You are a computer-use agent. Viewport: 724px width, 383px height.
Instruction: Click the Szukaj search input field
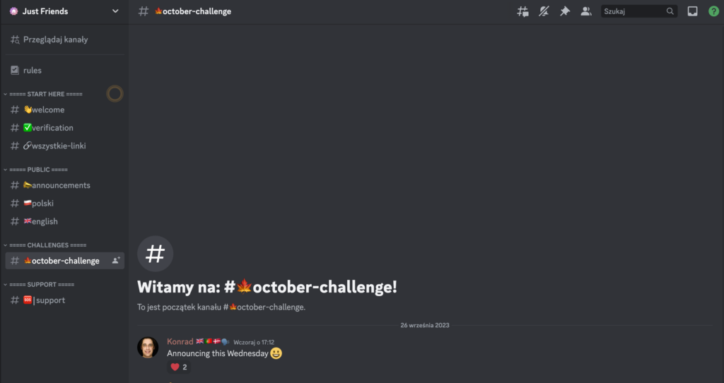(x=633, y=11)
